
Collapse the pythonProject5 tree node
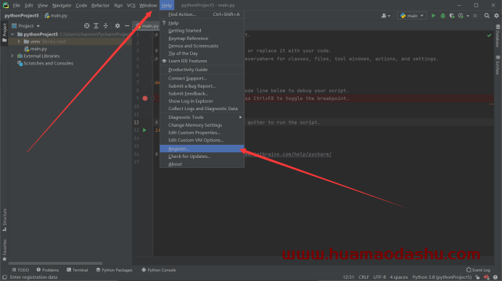pos(12,34)
